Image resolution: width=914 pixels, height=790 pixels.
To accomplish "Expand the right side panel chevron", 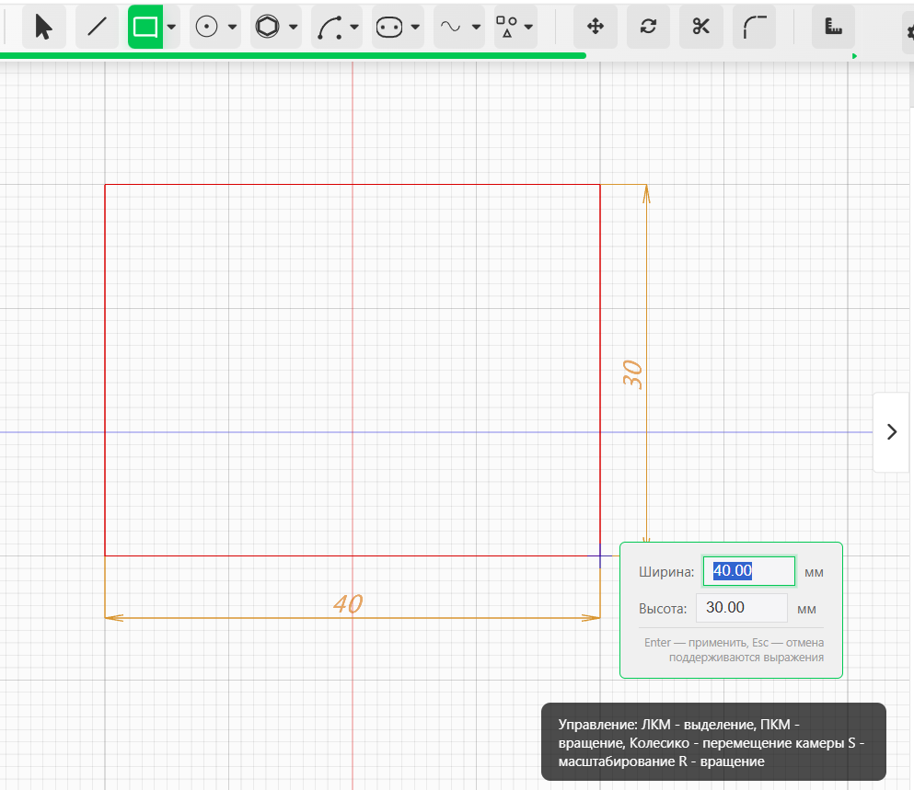I will coord(891,431).
